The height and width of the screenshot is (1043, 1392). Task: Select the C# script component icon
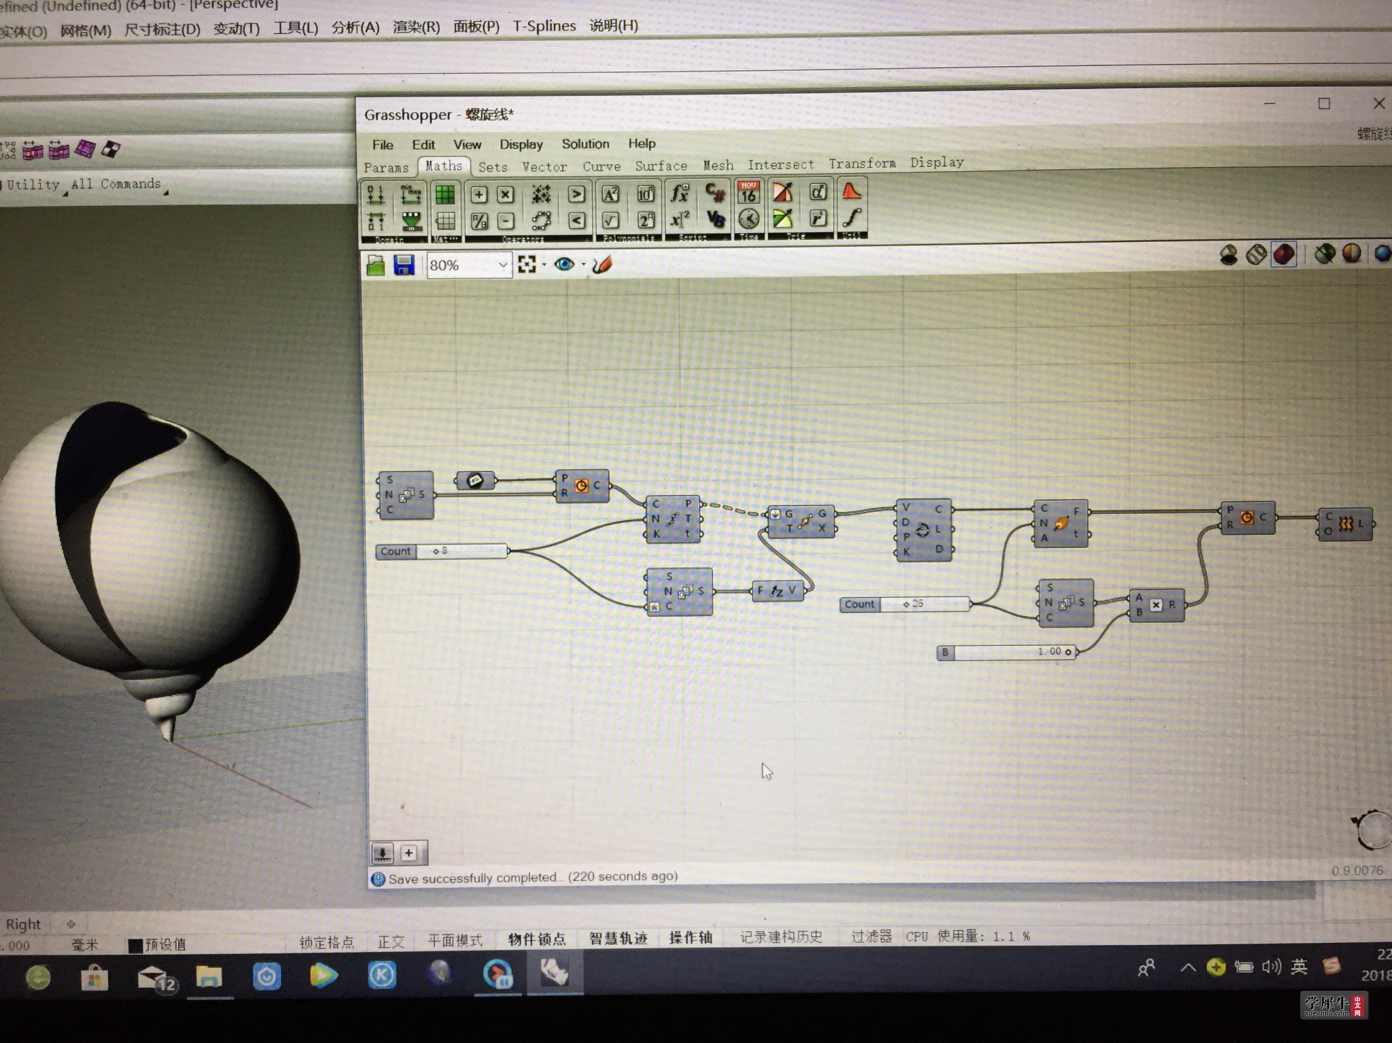click(x=715, y=192)
